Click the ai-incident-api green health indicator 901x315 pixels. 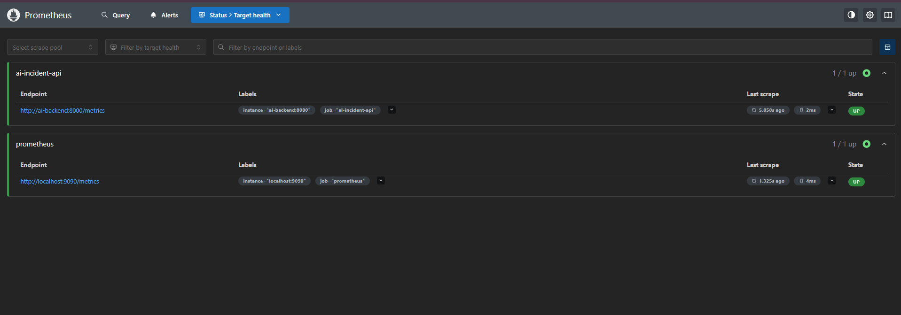point(867,73)
